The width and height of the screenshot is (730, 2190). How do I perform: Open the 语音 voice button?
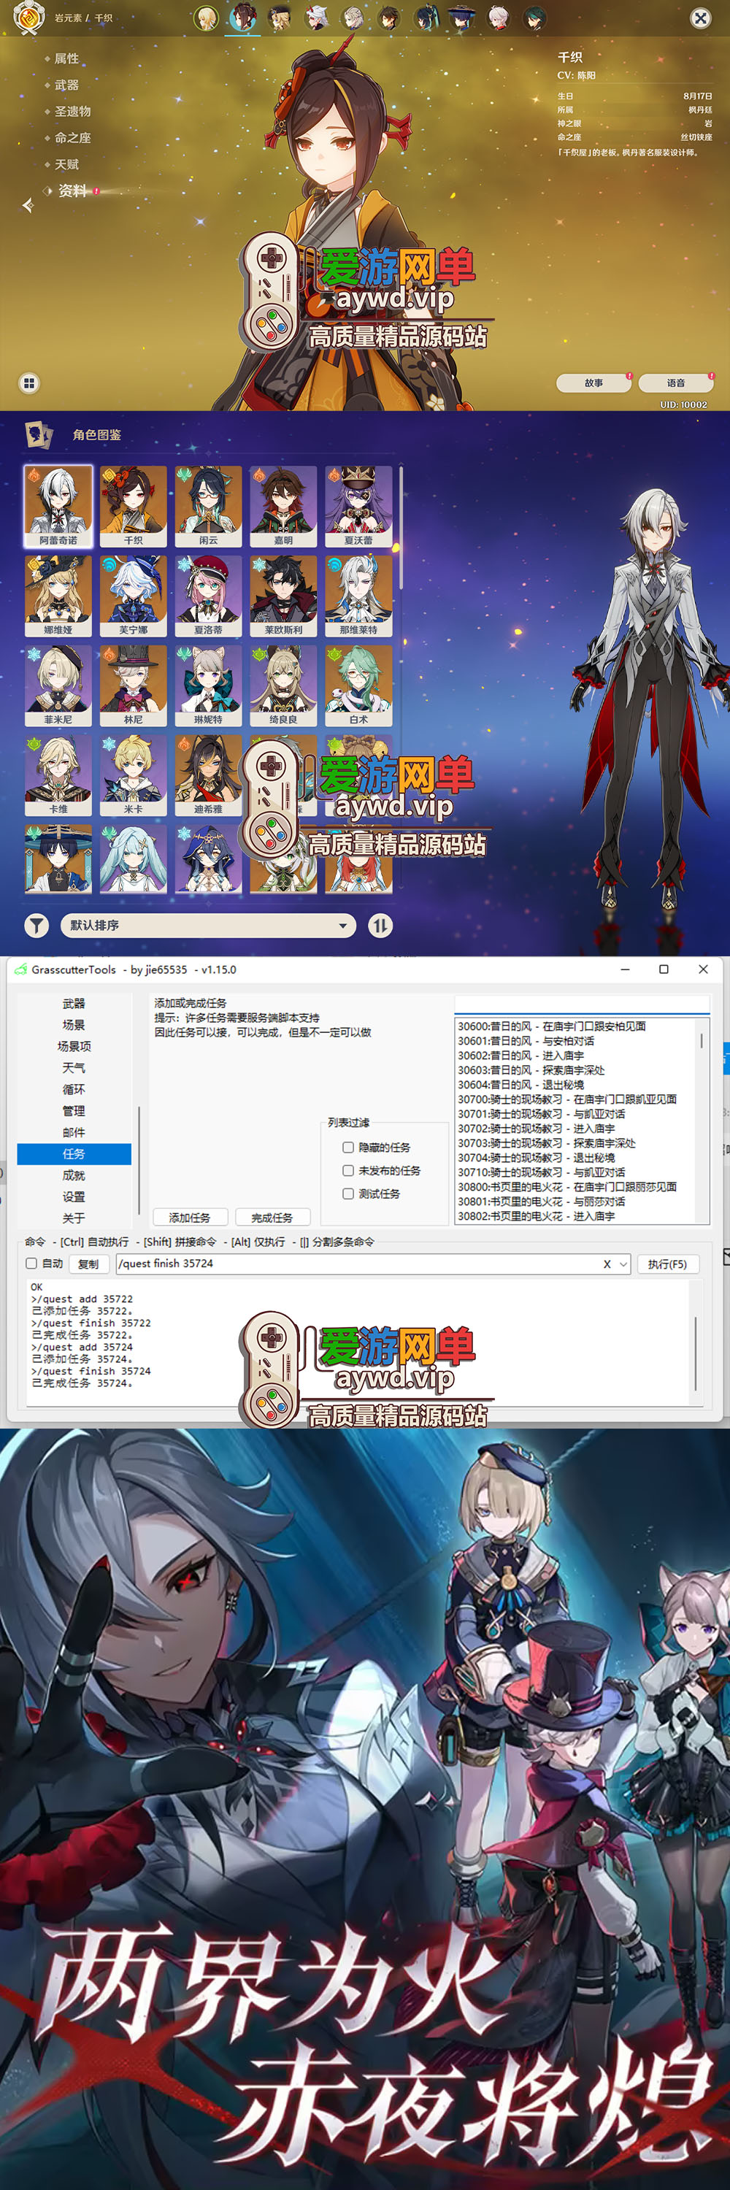(675, 383)
